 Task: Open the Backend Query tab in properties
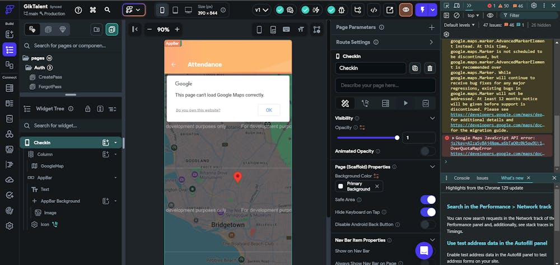pos(385,103)
